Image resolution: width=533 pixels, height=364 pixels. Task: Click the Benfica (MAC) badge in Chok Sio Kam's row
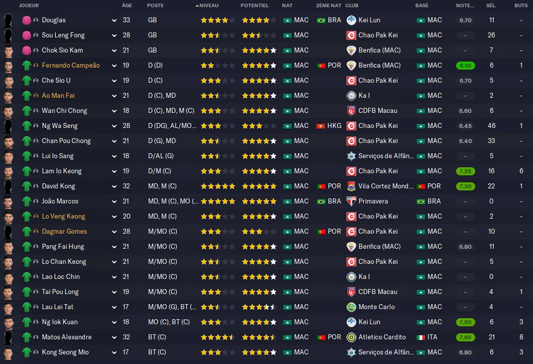pos(351,50)
